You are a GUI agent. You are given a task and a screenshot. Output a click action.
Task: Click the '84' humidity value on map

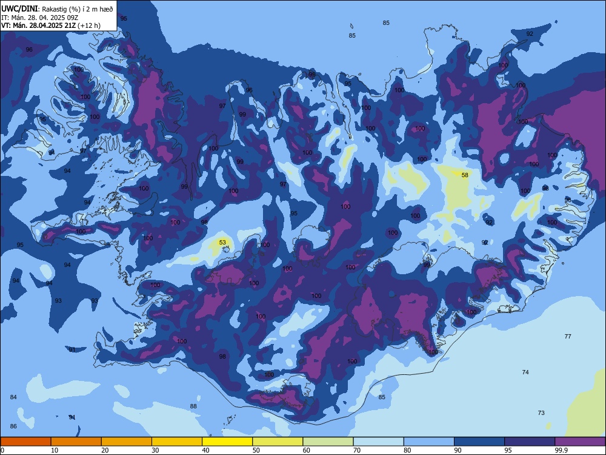tap(13, 397)
